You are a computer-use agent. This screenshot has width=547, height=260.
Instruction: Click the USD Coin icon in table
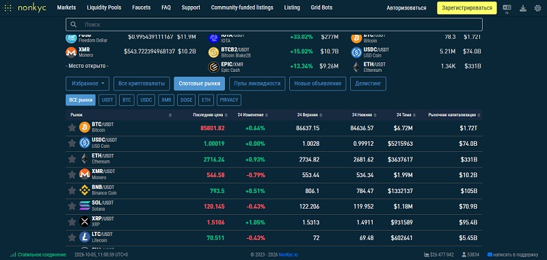(x=85, y=143)
